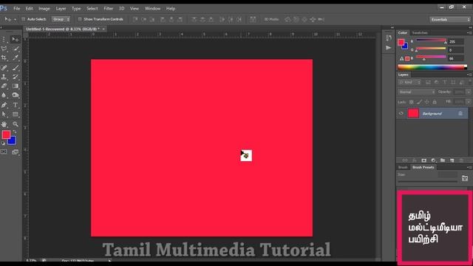The image size is (473, 266).
Task: Open the Layers panel flyout menu
Action: [x=469, y=75]
